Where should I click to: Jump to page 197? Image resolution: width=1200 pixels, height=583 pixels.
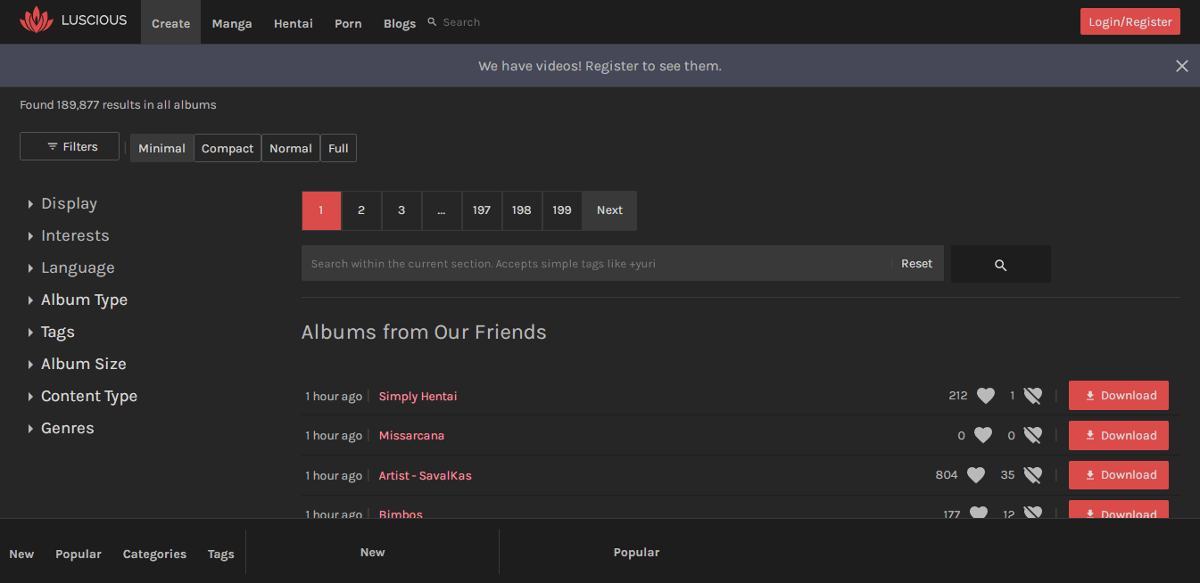click(482, 210)
